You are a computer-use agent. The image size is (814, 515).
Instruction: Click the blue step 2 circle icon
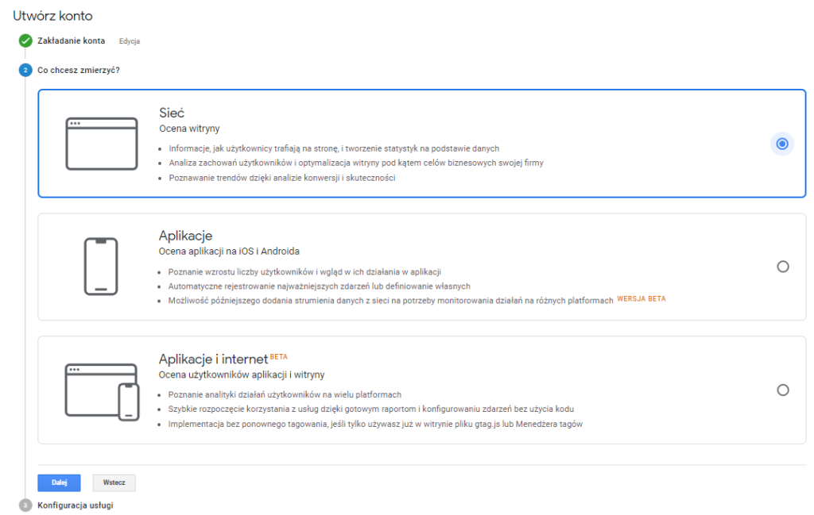pyautogui.click(x=25, y=70)
